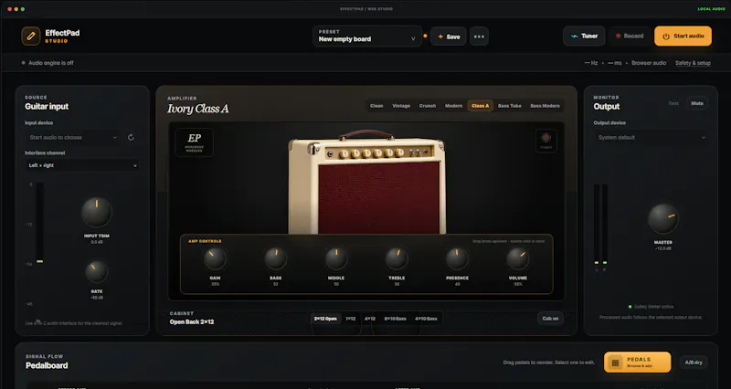Viewport: 731px width, 389px height.
Task: Refresh the input device list
Action: pos(131,138)
